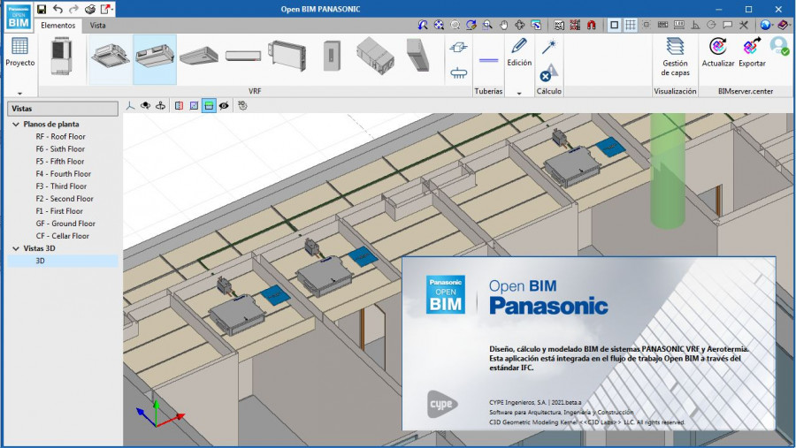
Task: Click the zoom extents icon
Action: [x=439, y=25]
